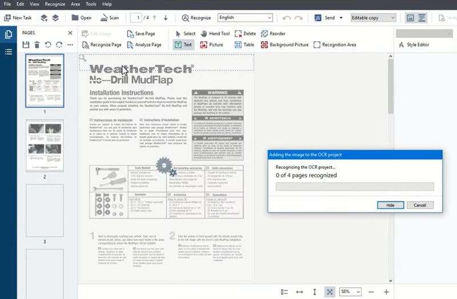The width and height of the screenshot is (457, 299).
Task: Activate the Recognition Area tool
Action: tap(335, 45)
